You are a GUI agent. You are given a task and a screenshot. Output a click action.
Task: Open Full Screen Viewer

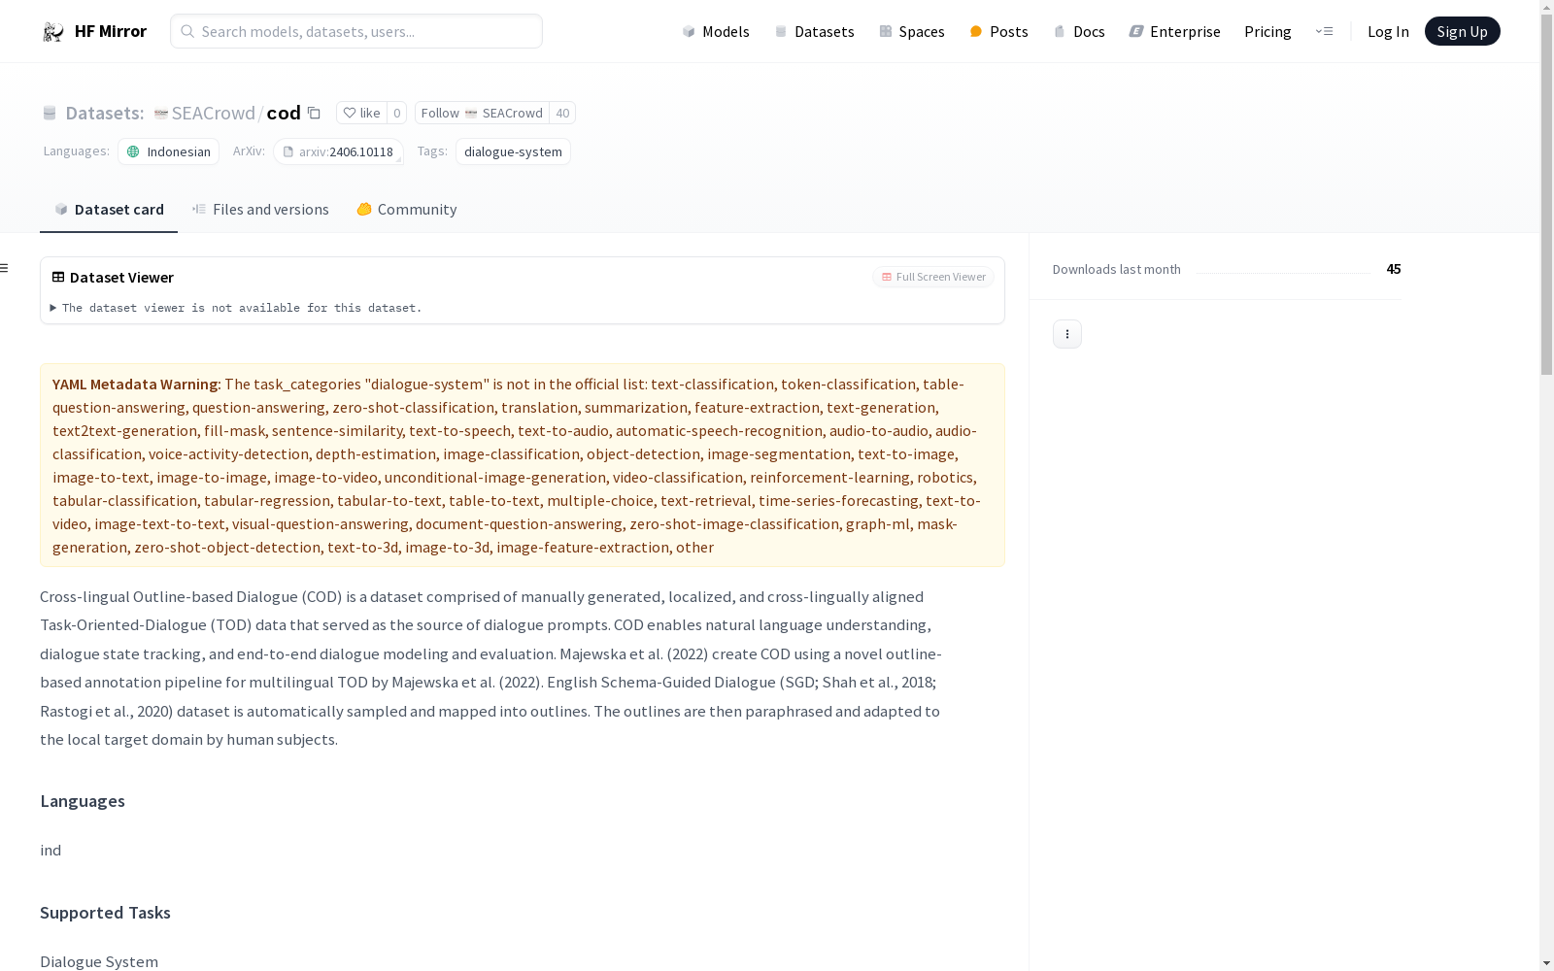933,277
